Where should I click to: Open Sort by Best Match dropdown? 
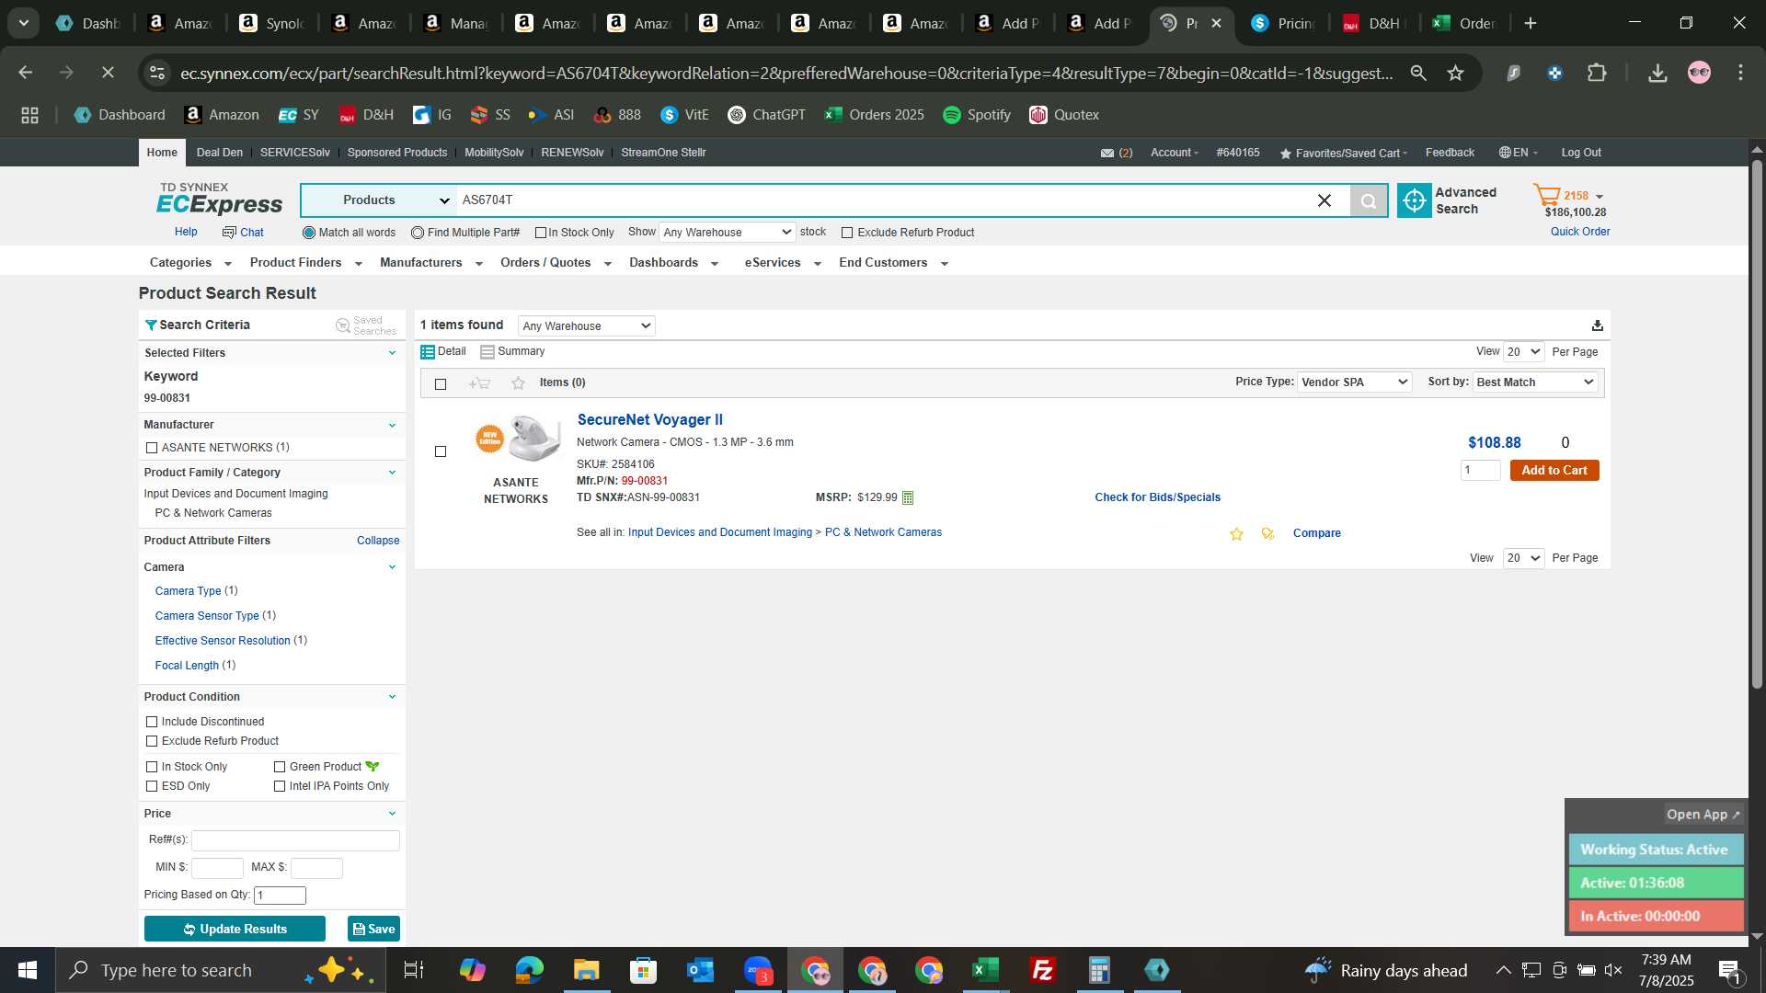(x=1535, y=382)
